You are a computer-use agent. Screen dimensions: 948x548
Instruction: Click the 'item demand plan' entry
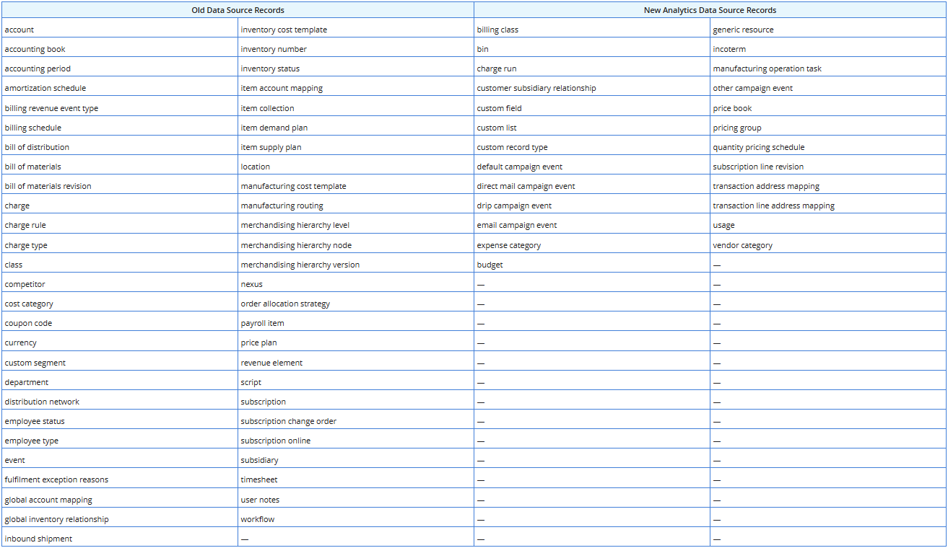click(274, 128)
